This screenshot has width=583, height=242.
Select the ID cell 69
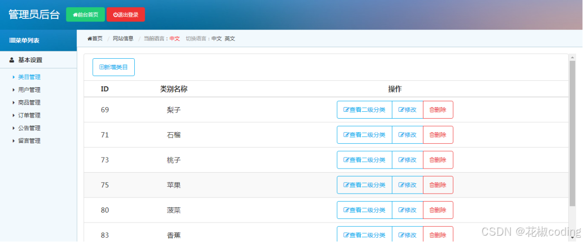tap(105, 110)
